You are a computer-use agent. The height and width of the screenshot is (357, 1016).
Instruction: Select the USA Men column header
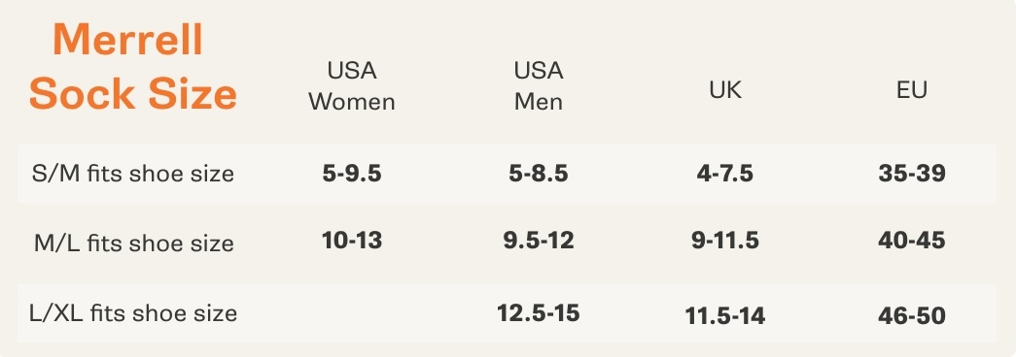coord(539,86)
